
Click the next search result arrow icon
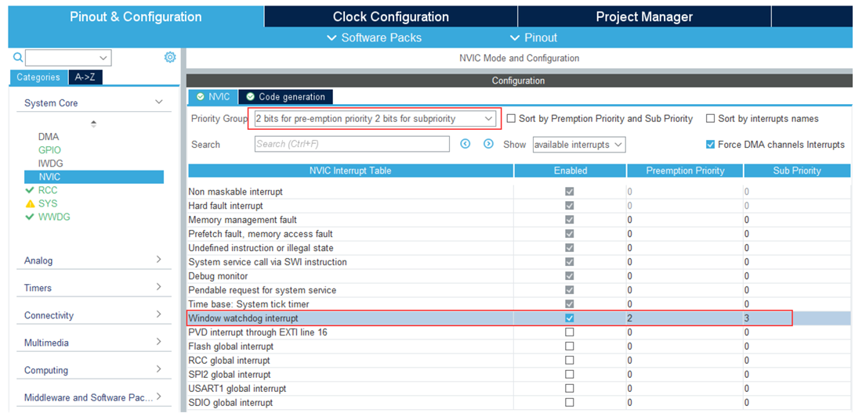click(x=488, y=144)
